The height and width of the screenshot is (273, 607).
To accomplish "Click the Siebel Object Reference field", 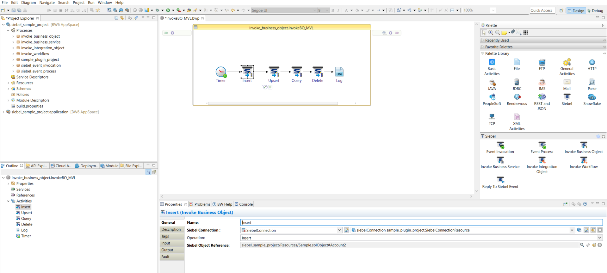I will pyautogui.click(x=409, y=245).
